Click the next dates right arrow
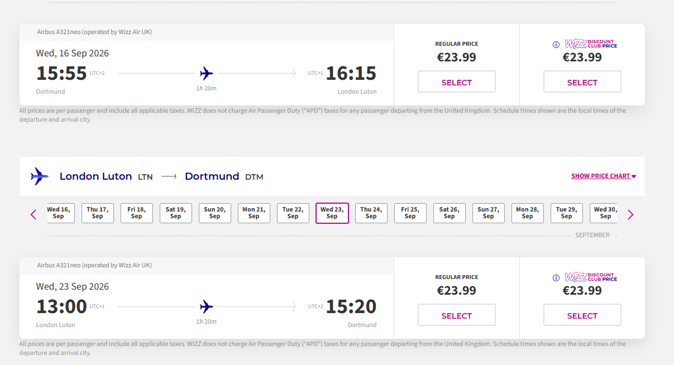 (630, 214)
